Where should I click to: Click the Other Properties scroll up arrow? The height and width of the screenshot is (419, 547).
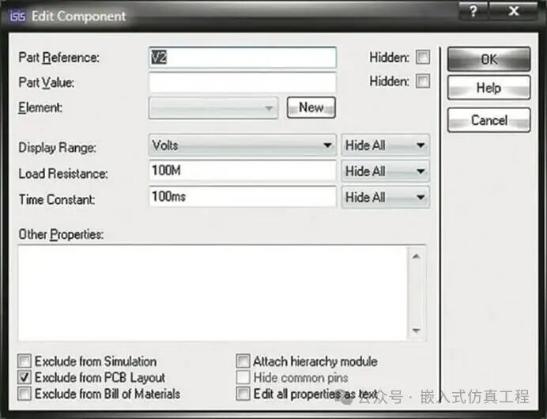point(416,256)
